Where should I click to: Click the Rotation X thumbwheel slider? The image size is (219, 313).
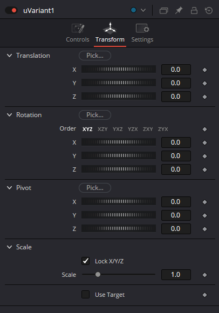coord(119,142)
